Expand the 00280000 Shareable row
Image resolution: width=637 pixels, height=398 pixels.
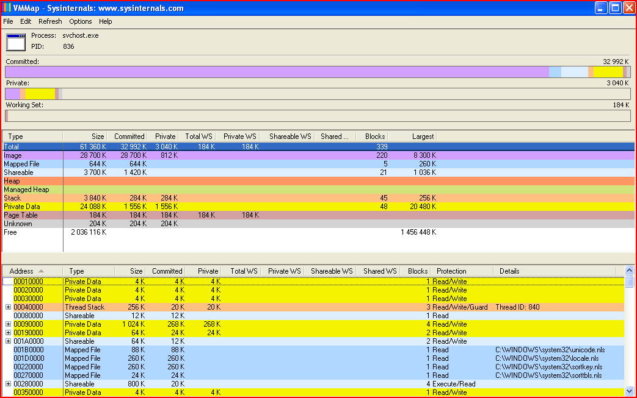8,384
